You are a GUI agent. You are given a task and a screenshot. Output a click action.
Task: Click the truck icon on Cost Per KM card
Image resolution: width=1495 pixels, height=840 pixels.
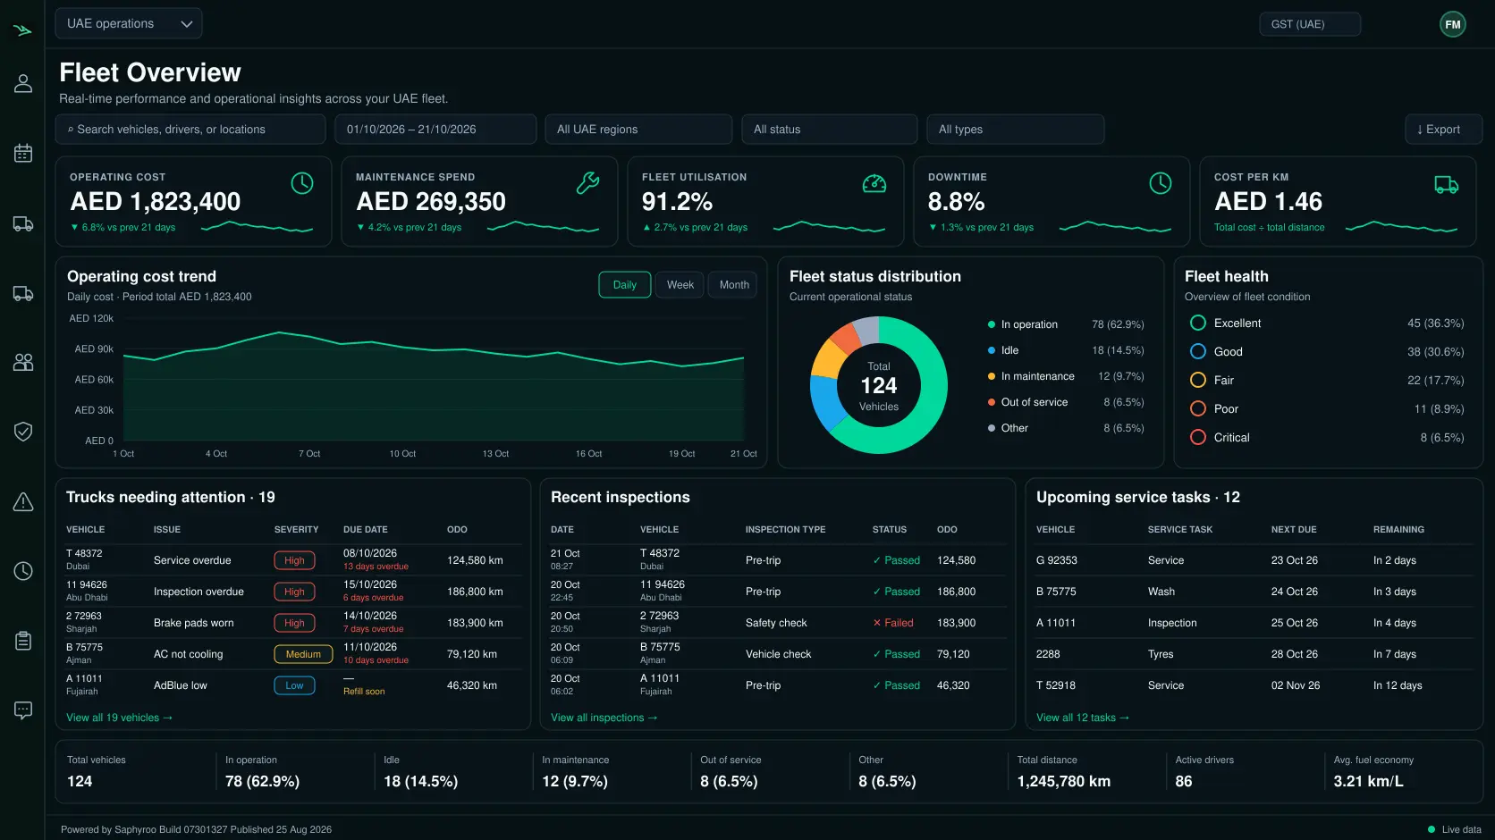point(1446,184)
